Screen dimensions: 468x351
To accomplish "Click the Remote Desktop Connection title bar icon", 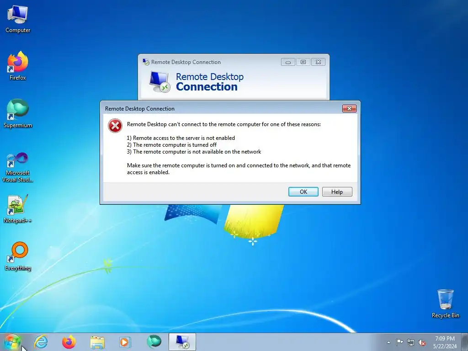I will pos(146,62).
